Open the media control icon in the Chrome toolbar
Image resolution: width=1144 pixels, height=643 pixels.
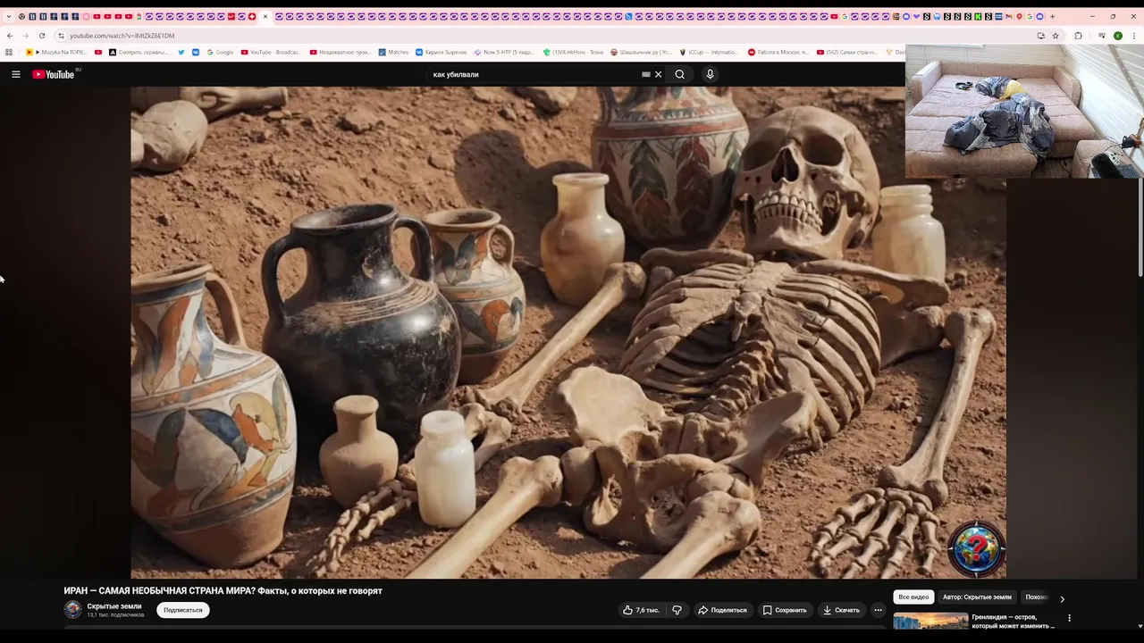[1102, 36]
